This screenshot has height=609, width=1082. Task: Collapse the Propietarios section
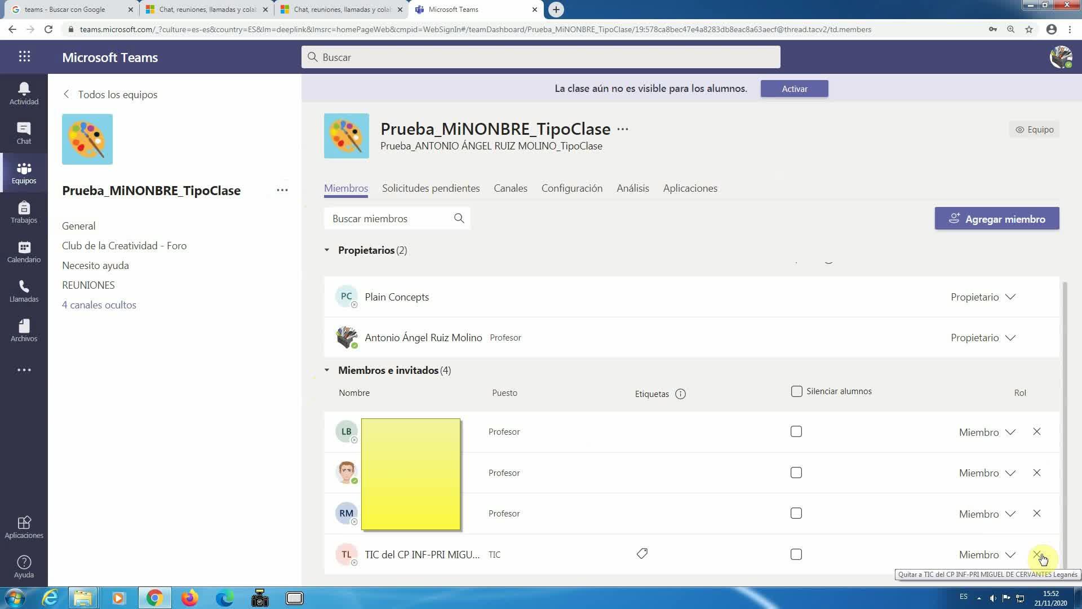327,250
